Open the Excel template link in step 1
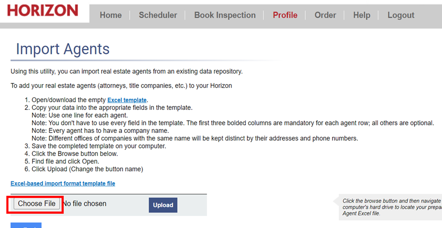Viewport: 442px width, 228px height. (x=127, y=100)
